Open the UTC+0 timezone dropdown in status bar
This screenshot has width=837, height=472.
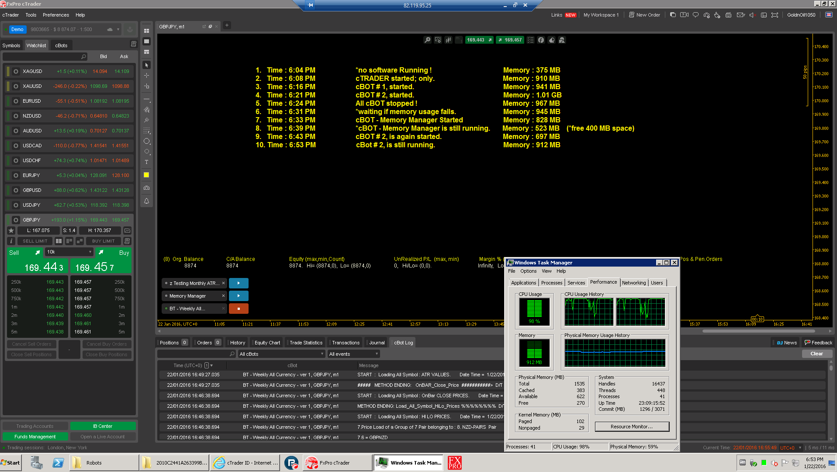coord(791,448)
